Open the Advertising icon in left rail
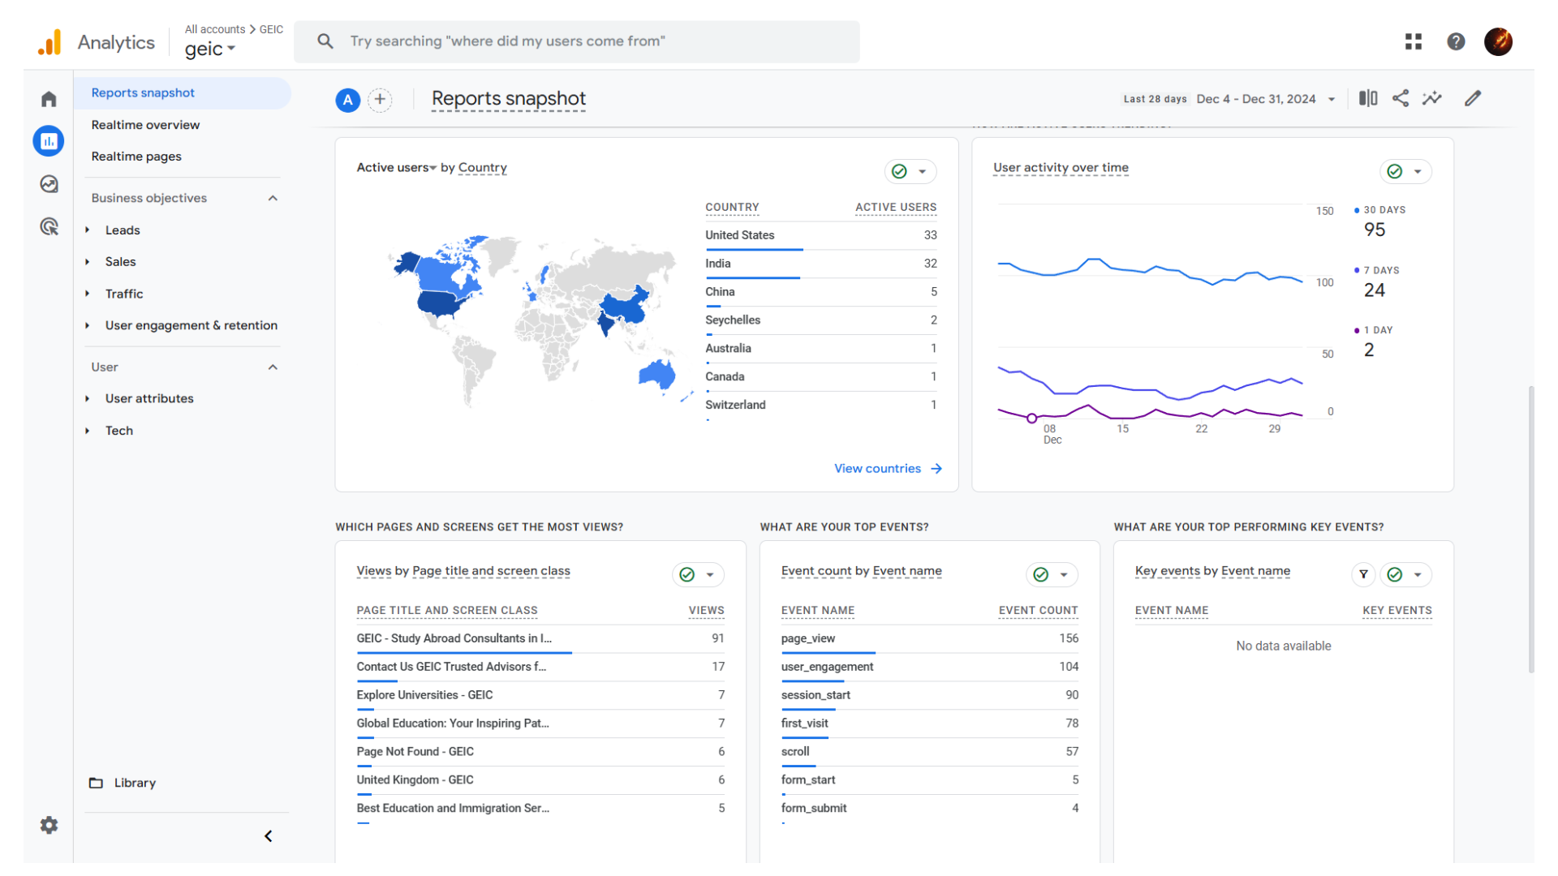The height and width of the screenshot is (876, 1558). pos(49,226)
